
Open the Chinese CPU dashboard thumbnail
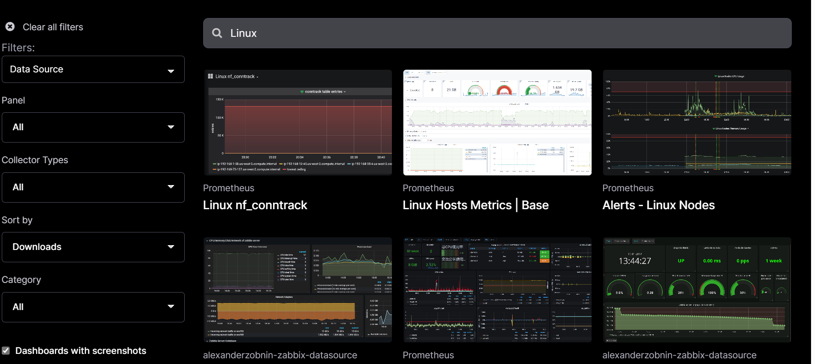point(497,290)
